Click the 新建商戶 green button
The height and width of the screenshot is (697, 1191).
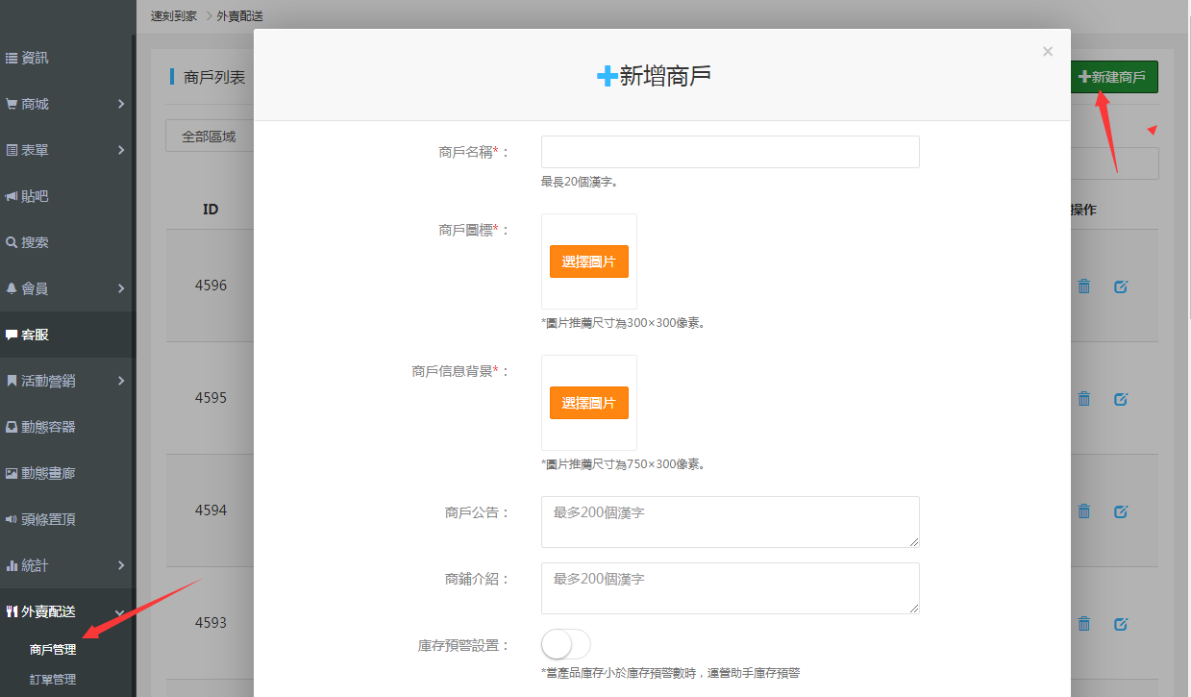click(1113, 77)
